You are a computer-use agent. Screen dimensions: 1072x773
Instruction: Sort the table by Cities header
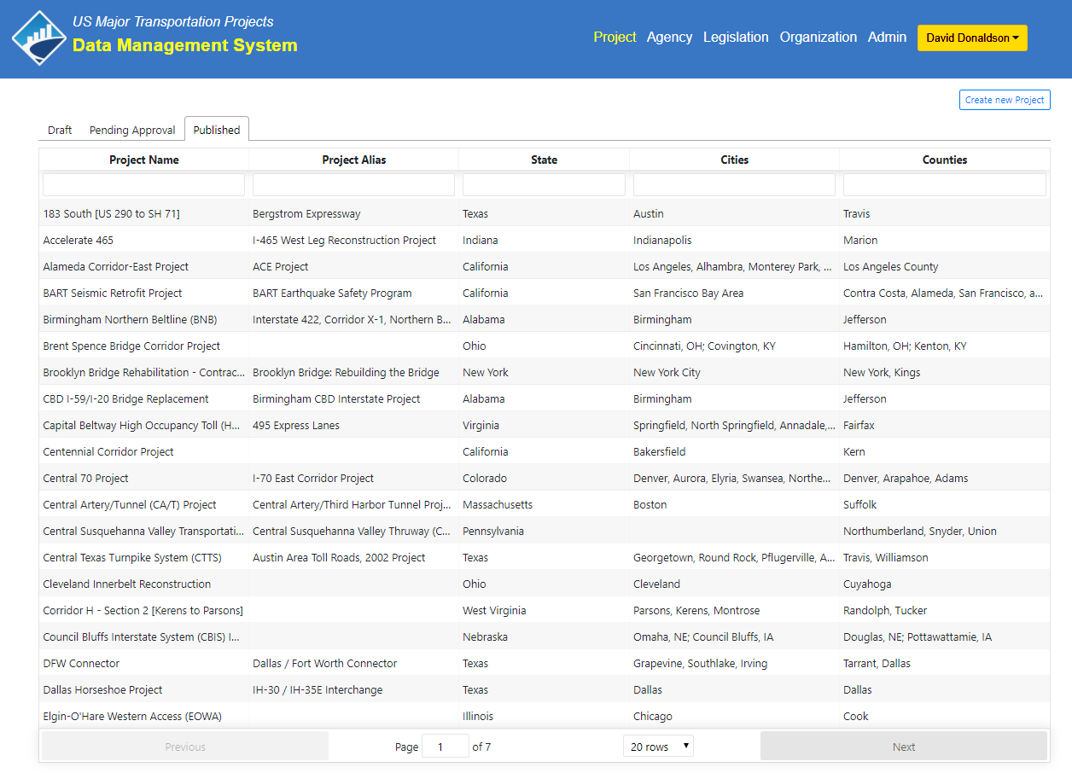[x=734, y=160]
